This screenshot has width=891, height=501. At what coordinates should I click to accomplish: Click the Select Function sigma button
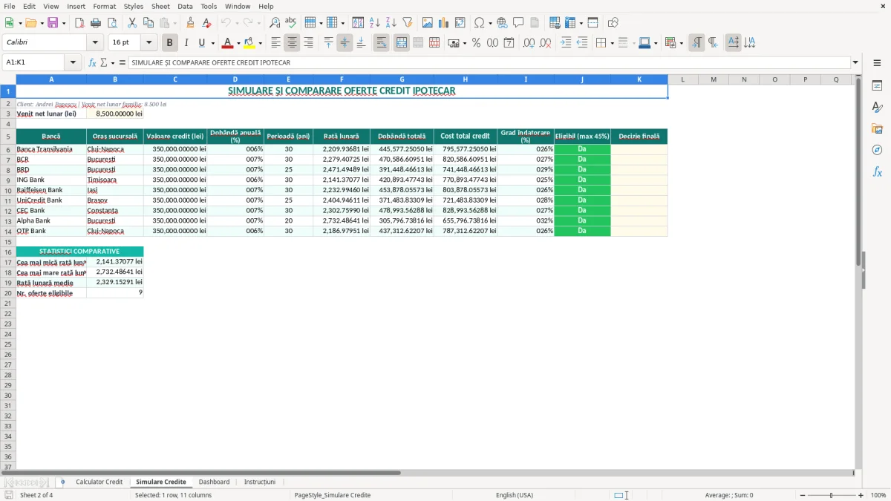tap(103, 62)
